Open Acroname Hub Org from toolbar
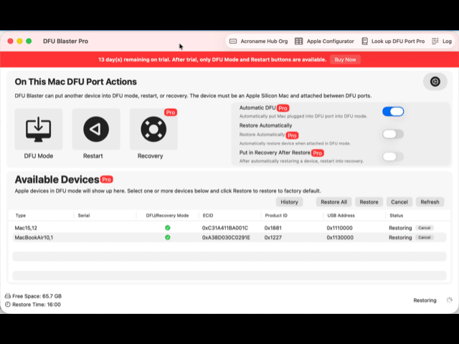459x344 pixels. click(x=258, y=42)
